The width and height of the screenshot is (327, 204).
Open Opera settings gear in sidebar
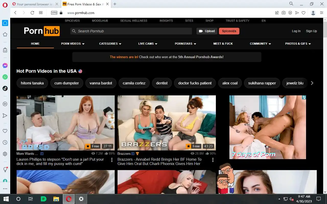click(5, 154)
